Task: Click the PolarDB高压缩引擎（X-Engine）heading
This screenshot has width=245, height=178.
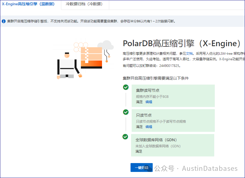Action: (182, 43)
